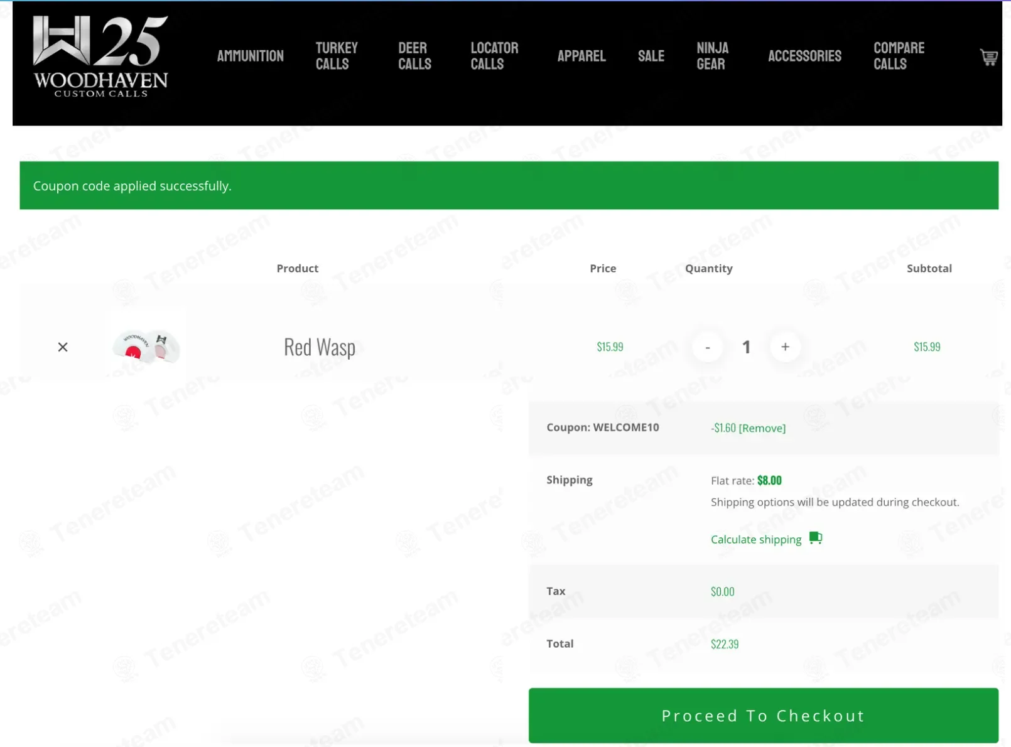This screenshot has width=1011, height=747.
Task: Click the Tax row label
Action: (556, 591)
